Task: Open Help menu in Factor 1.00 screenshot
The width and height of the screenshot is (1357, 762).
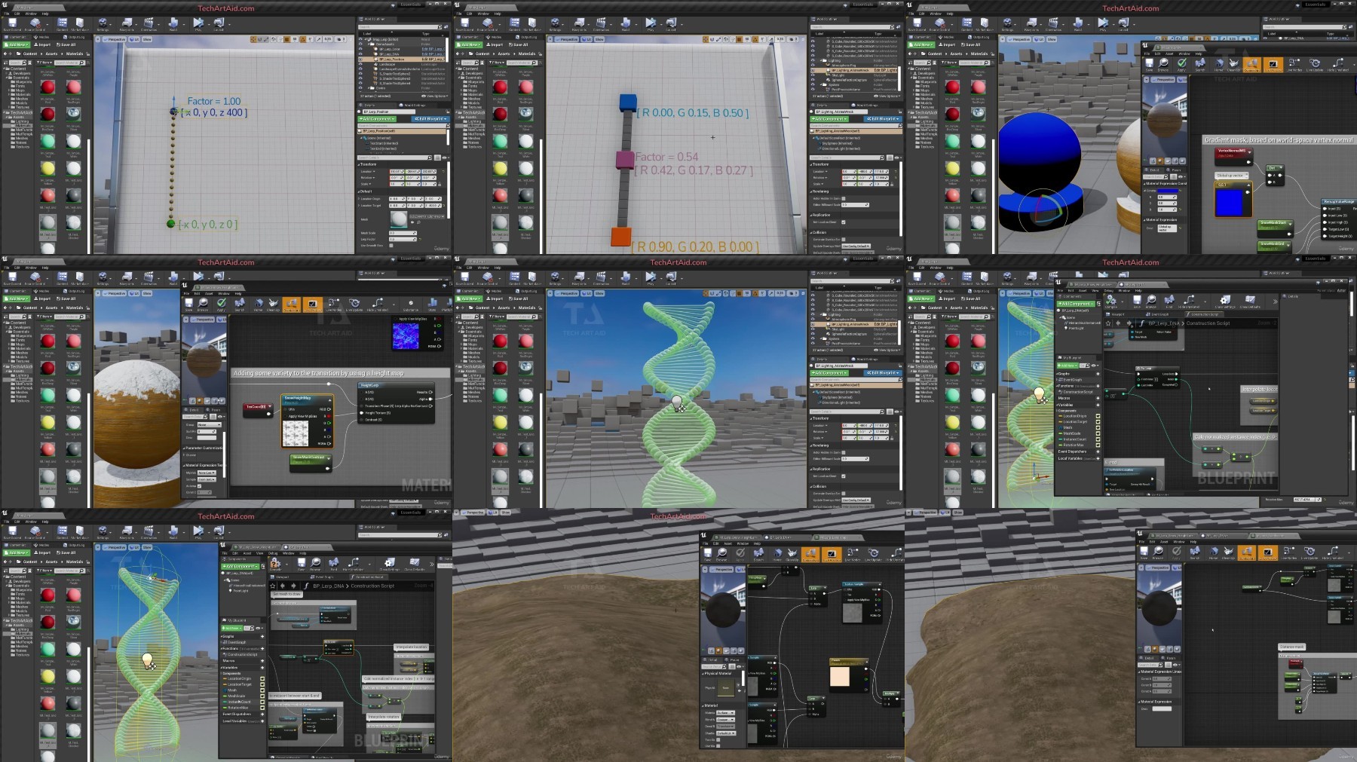Action: (44, 14)
